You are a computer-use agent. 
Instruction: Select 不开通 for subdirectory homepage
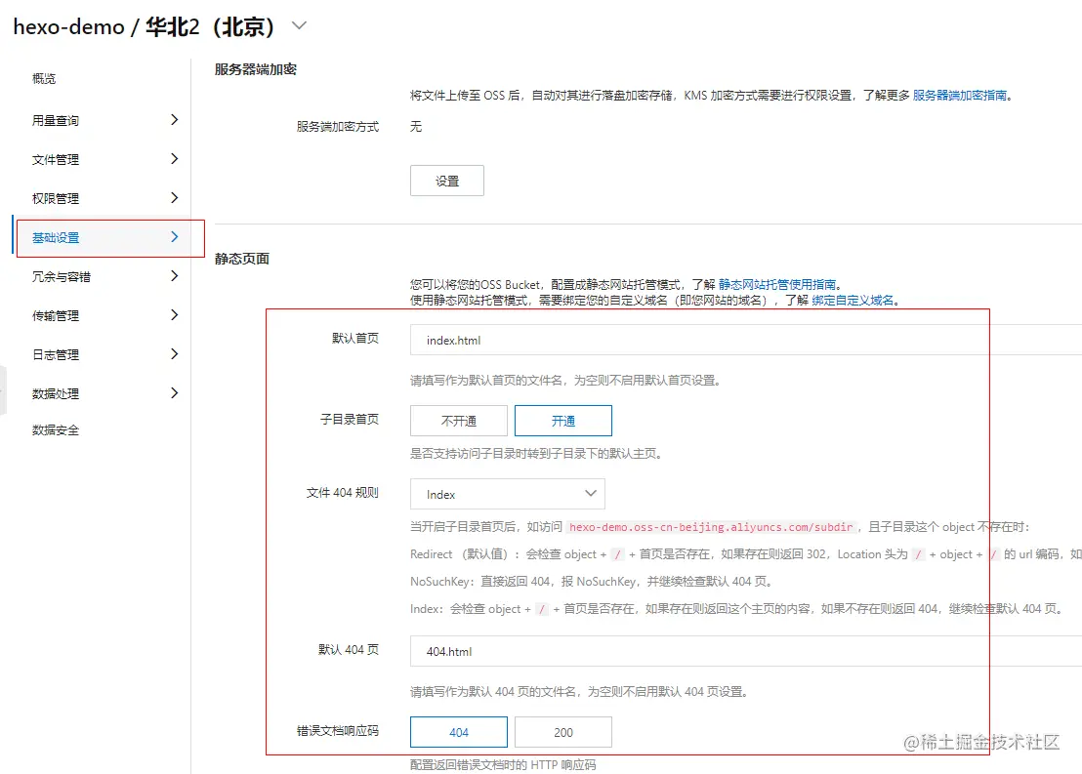click(x=458, y=421)
